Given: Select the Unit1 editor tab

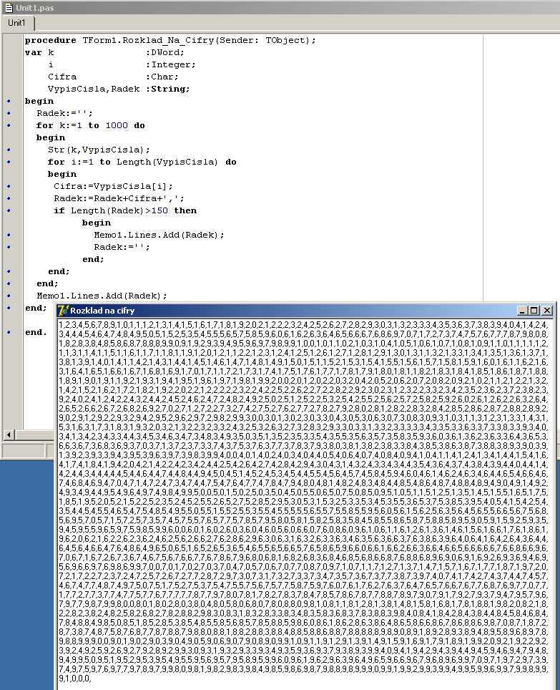Looking at the screenshot, I should (x=17, y=23).
